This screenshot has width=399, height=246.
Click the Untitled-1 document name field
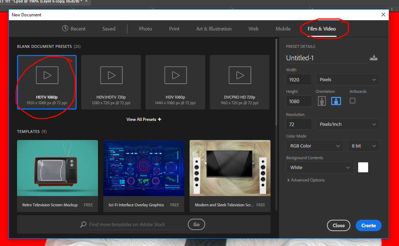coord(327,58)
